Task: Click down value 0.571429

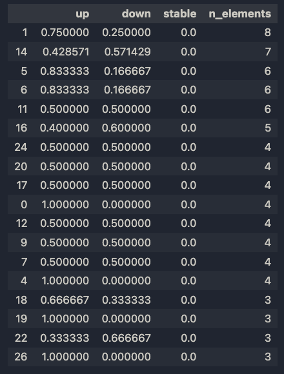Action: click(x=127, y=52)
